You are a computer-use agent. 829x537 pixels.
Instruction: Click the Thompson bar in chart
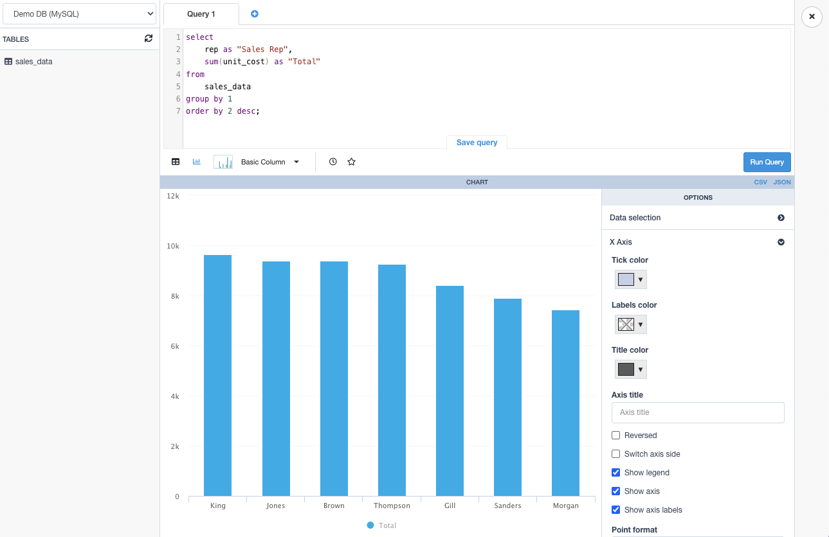pyautogui.click(x=392, y=380)
